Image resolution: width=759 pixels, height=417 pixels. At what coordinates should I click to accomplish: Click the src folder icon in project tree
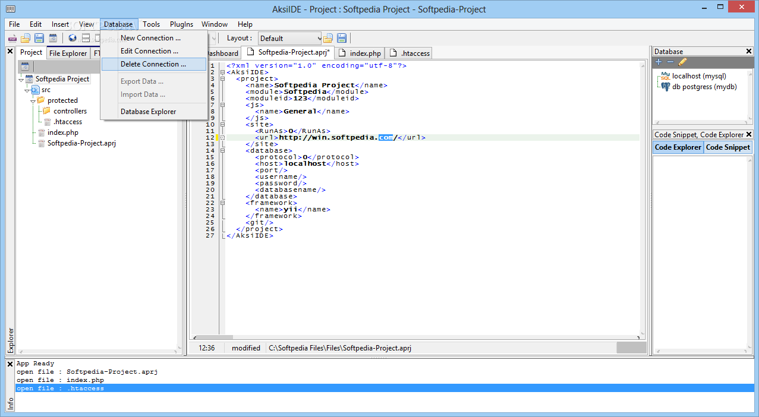pos(36,90)
